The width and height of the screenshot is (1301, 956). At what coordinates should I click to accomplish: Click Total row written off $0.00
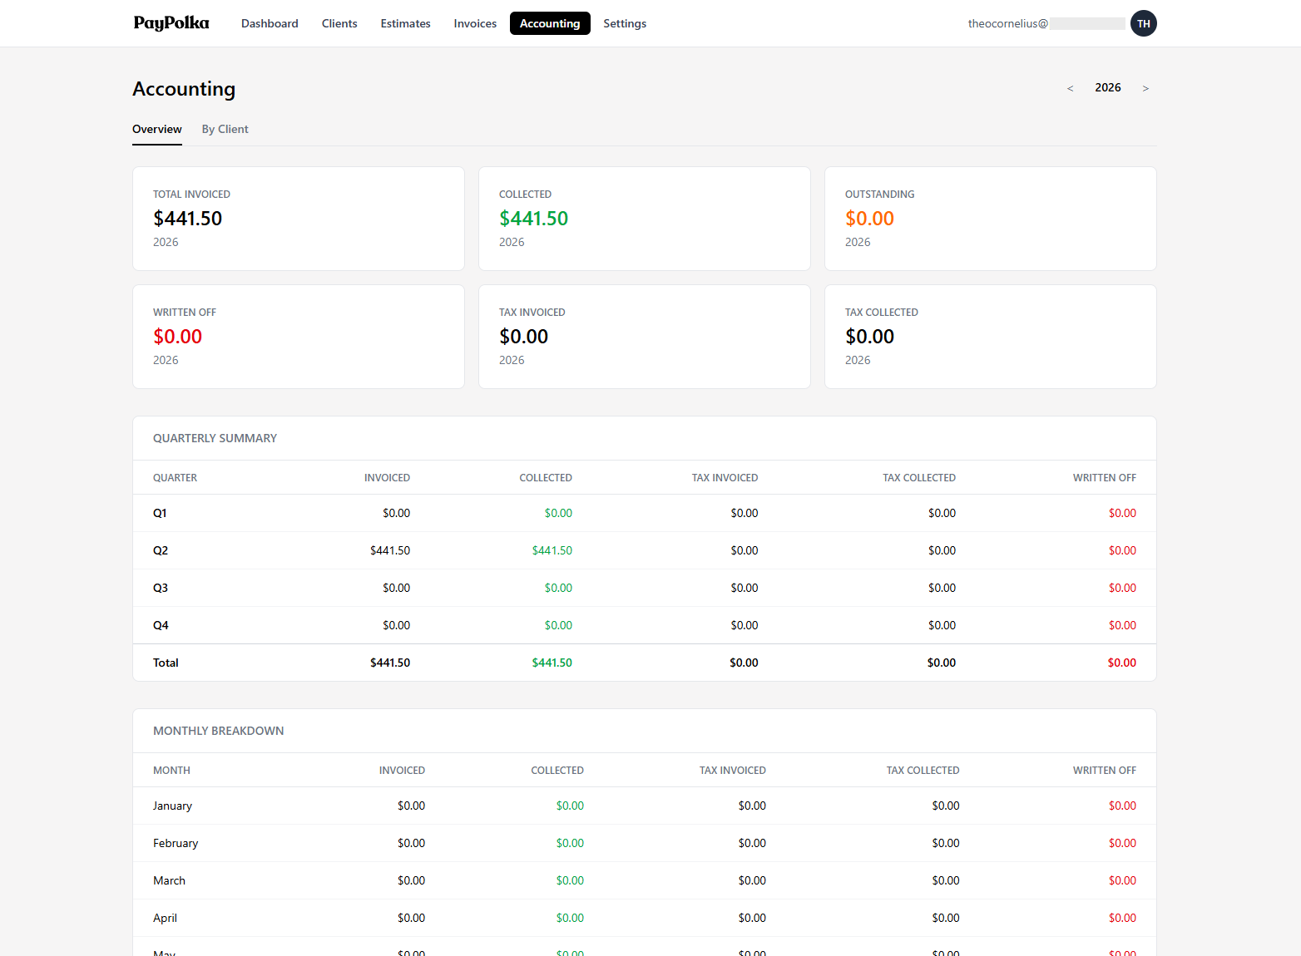(1121, 663)
